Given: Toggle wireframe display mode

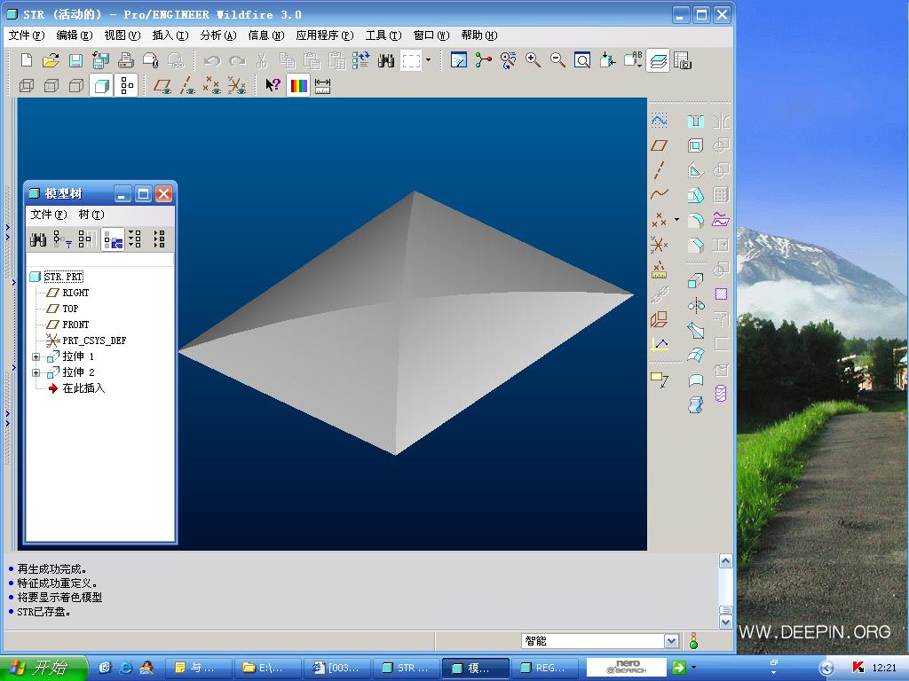Looking at the screenshot, I should (x=26, y=86).
